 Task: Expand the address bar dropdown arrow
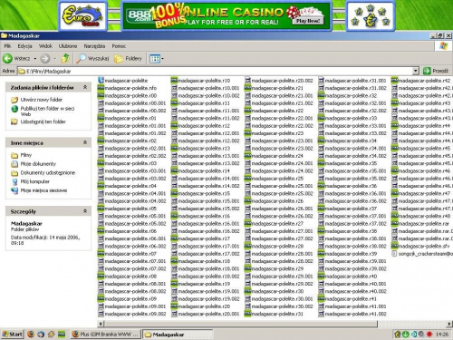pos(416,71)
